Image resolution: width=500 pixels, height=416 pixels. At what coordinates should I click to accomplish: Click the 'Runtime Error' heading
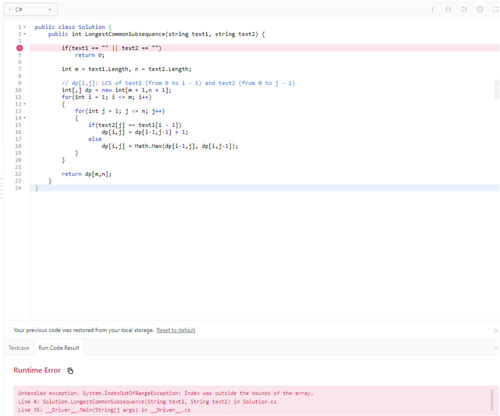pyautogui.click(x=37, y=370)
